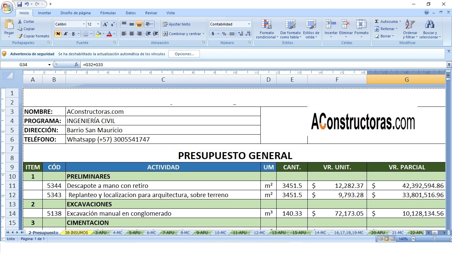Image resolution: width=452 pixels, height=254 pixels.
Task: Click the fx insert function button
Action: coord(76,64)
